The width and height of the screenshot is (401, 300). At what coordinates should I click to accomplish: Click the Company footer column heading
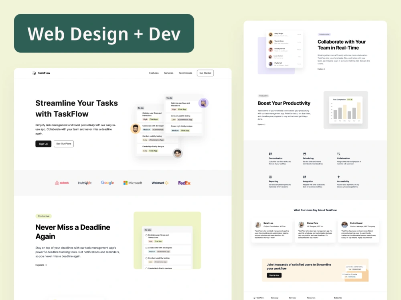point(275,298)
